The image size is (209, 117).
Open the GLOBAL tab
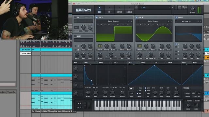tap(129, 10)
